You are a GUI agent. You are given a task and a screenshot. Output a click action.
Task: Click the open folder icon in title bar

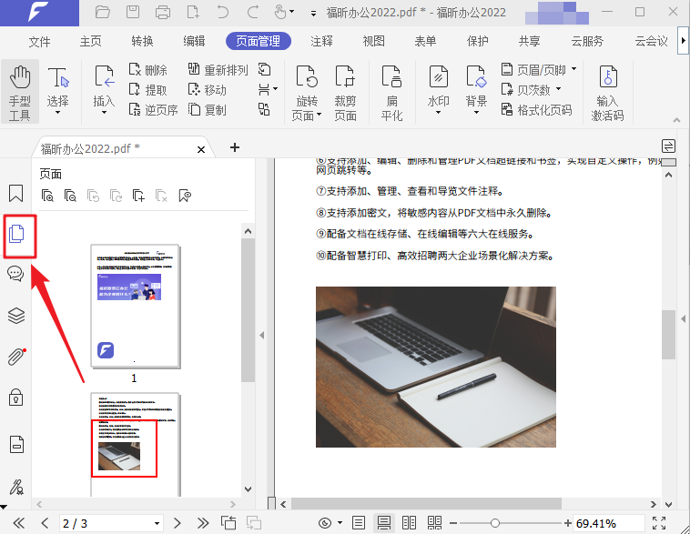point(103,12)
